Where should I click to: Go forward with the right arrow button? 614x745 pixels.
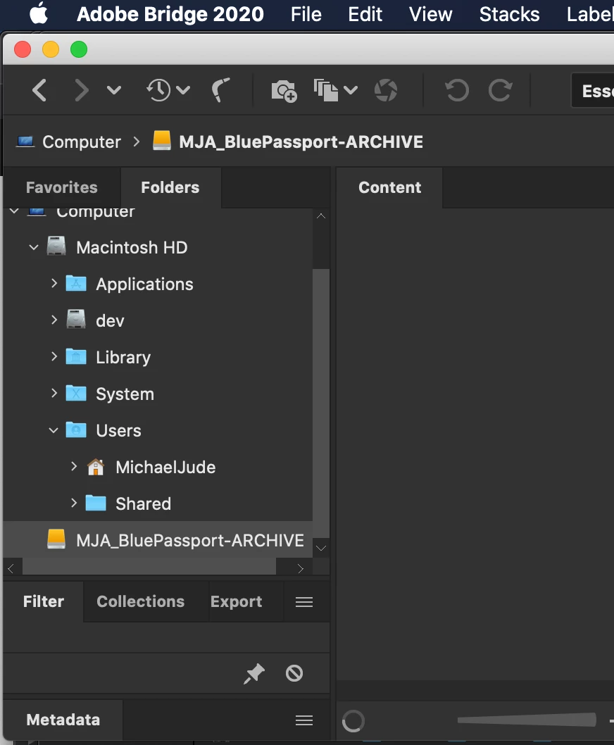point(82,90)
